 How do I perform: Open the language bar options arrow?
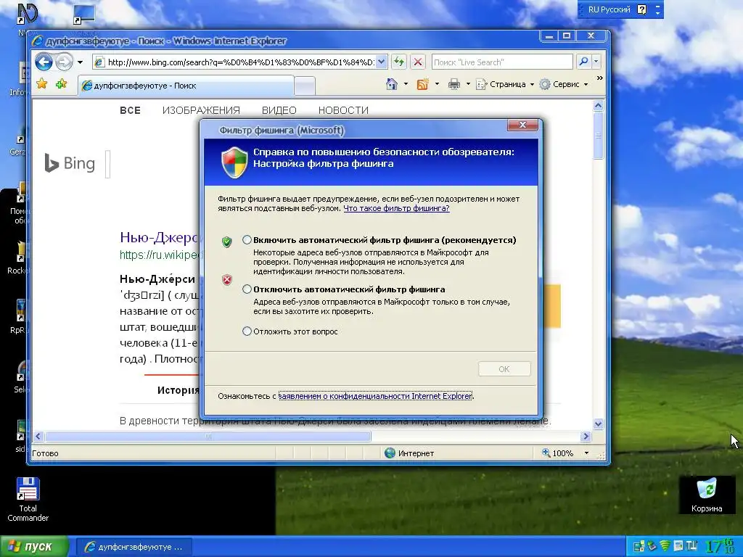click(657, 13)
